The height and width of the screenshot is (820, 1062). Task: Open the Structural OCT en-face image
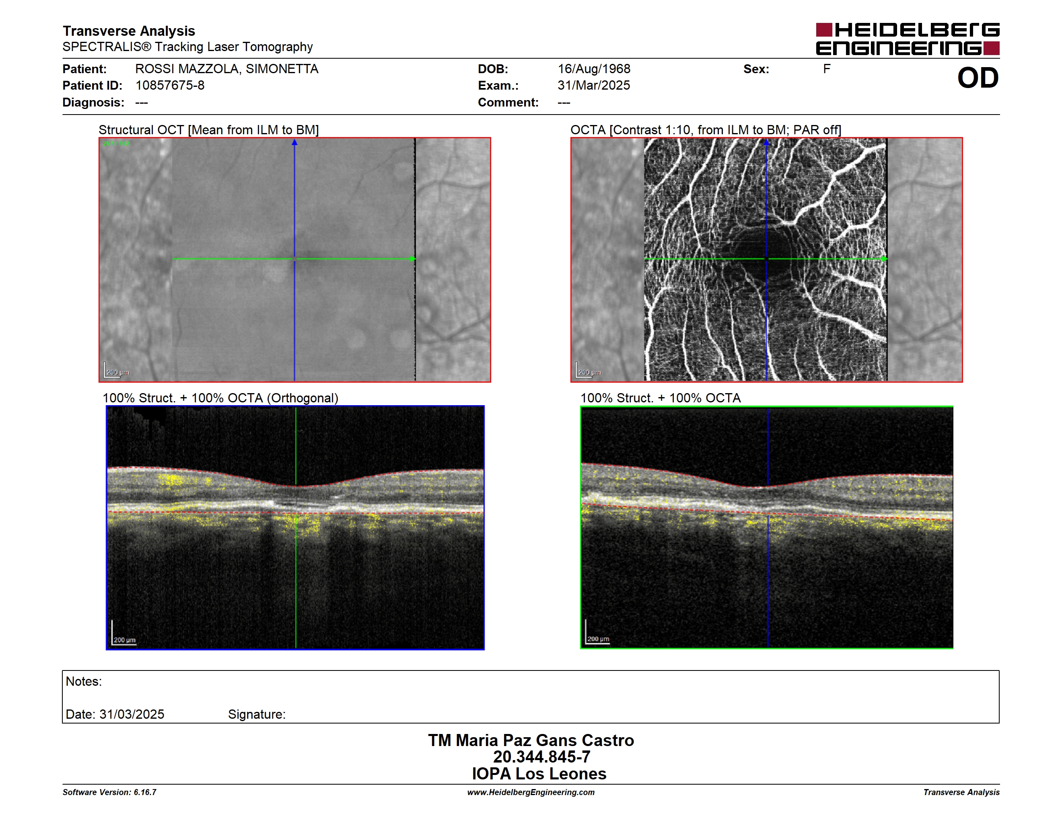tap(295, 260)
